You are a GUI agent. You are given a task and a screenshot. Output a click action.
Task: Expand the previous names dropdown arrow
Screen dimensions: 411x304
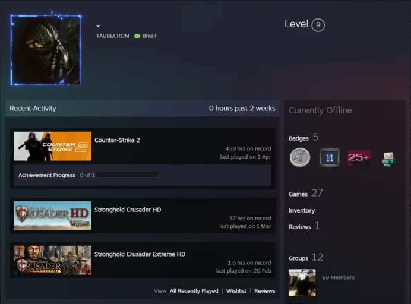click(98, 26)
